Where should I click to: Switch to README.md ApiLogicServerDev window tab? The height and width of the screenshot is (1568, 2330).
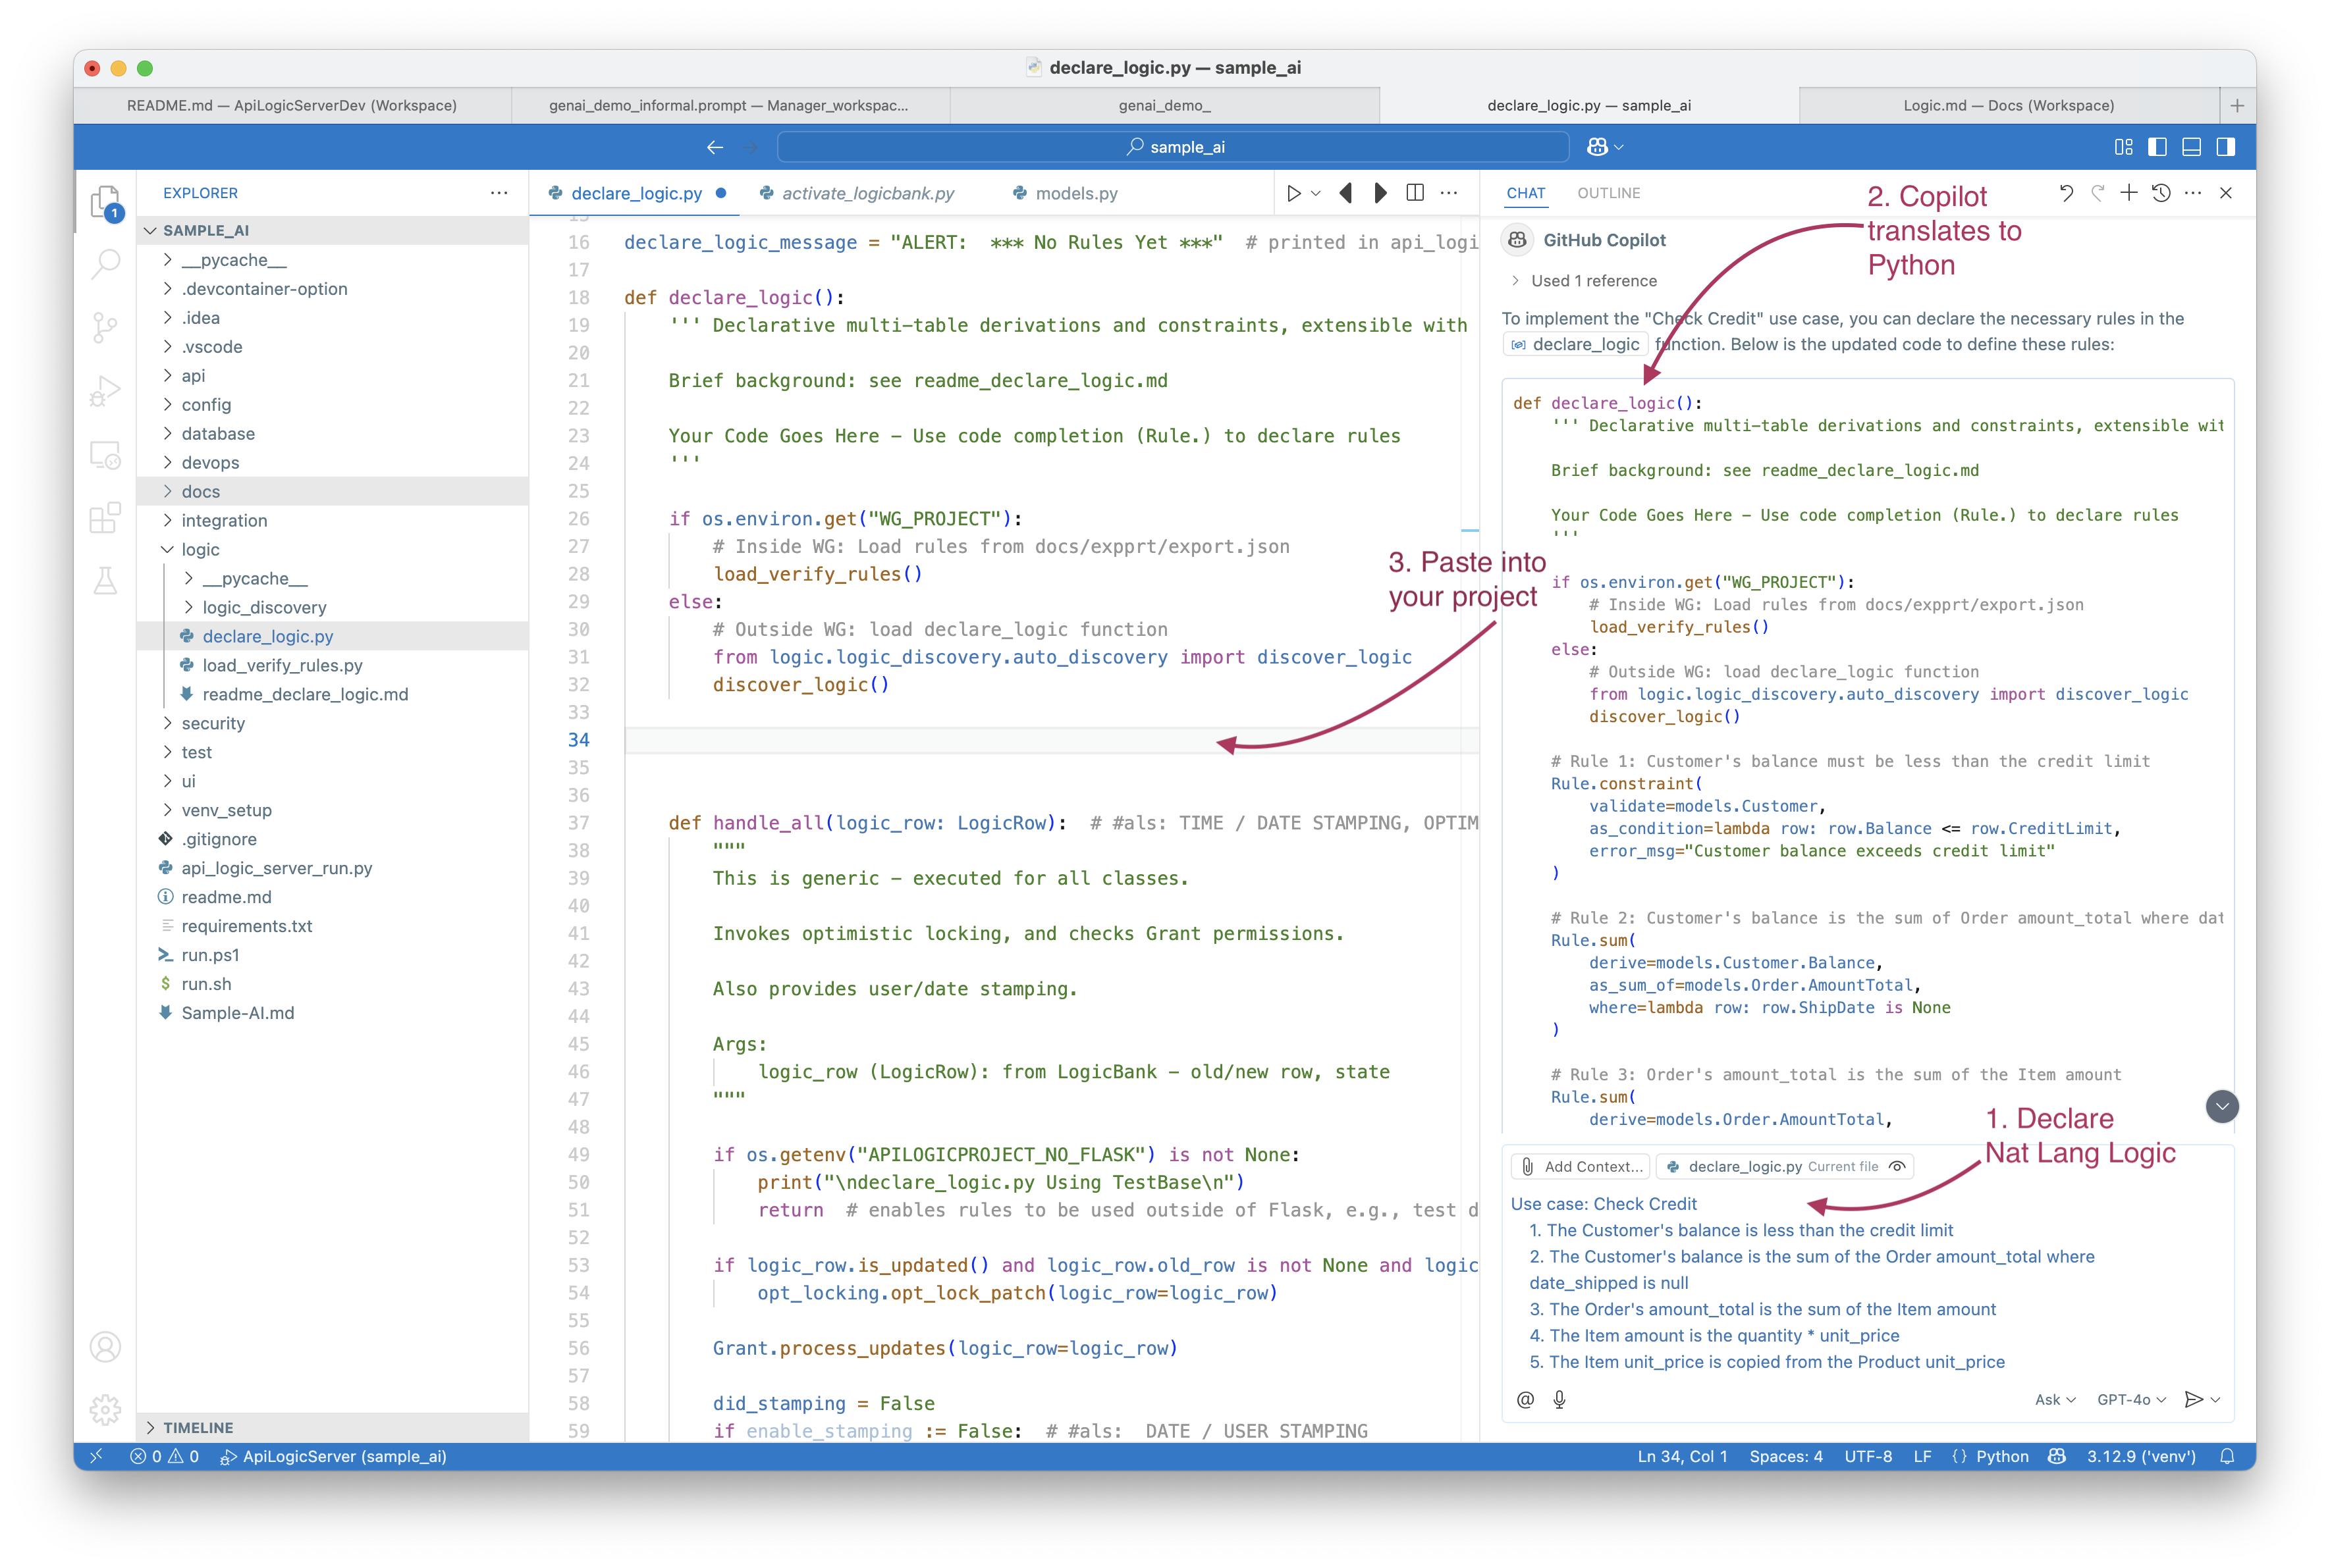(292, 105)
